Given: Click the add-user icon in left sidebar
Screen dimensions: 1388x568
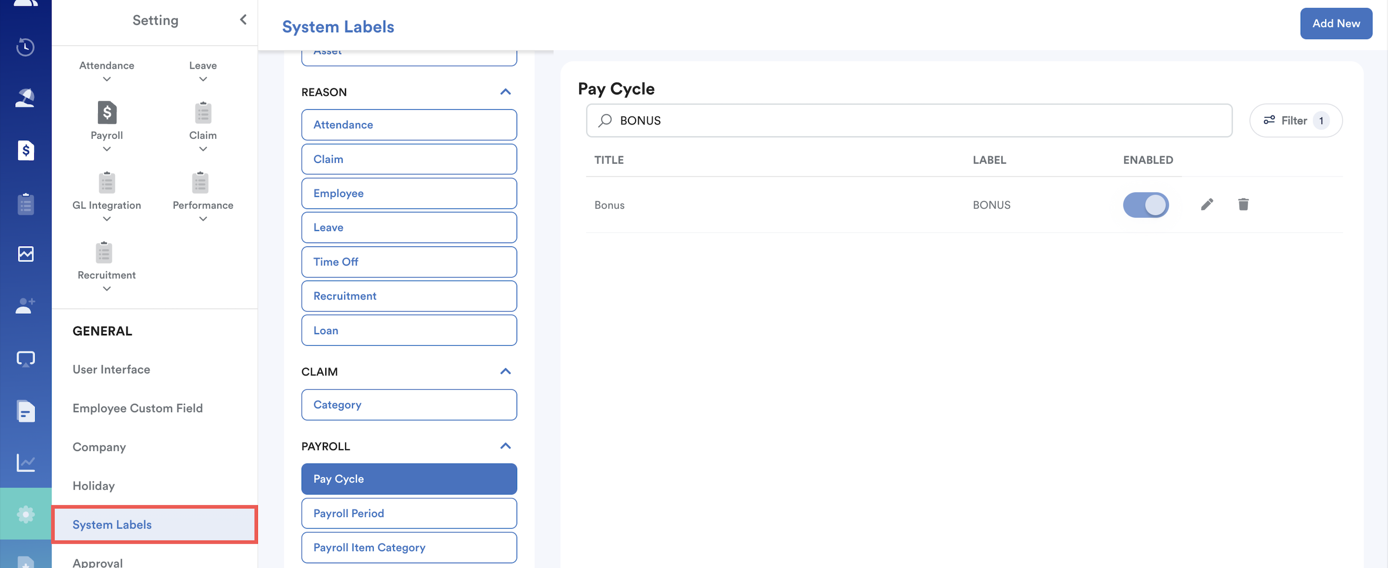Looking at the screenshot, I should pyautogui.click(x=26, y=305).
